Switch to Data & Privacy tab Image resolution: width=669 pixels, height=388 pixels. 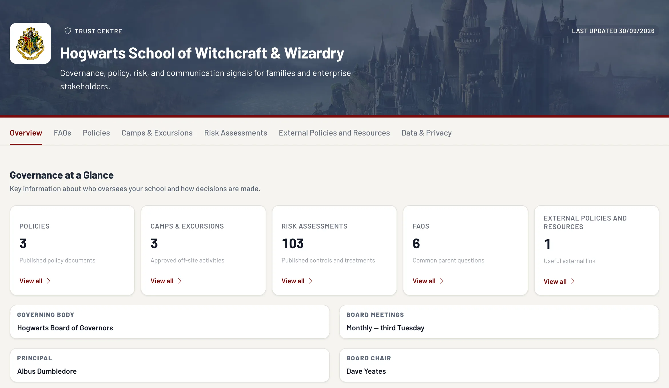click(x=427, y=133)
